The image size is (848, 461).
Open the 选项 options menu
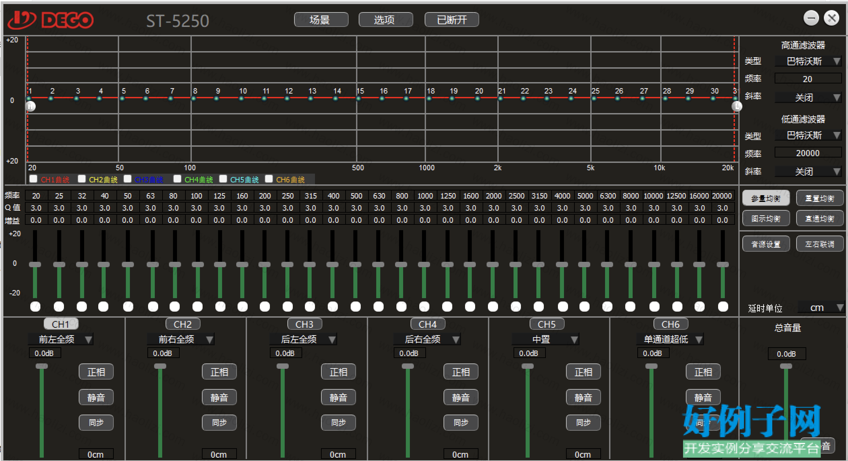(386, 20)
